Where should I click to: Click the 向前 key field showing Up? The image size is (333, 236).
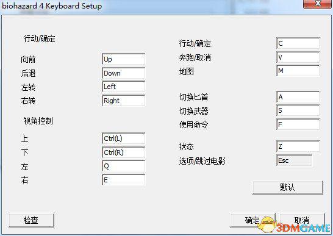click(x=123, y=59)
